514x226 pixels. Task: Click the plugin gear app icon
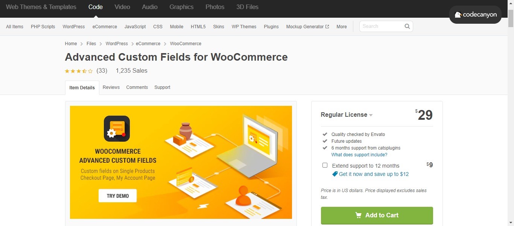(117, 128)
